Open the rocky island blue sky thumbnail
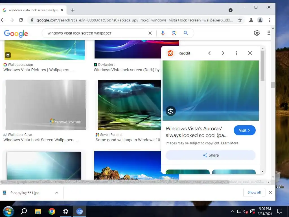Image resolution: width=289 pixels, height=217 pixels. 127,165
